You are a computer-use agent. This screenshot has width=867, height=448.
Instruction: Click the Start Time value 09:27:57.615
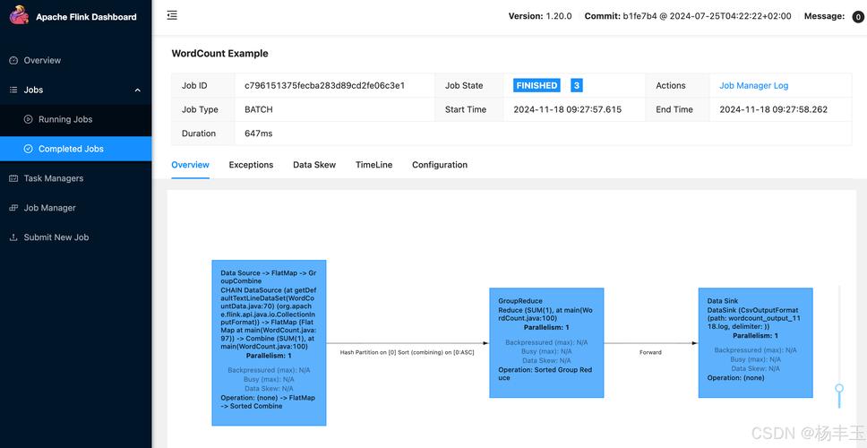567,109
